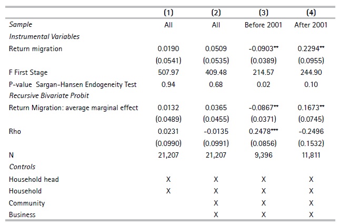Select the 'Return migration' row label

(x=35, y=48)
